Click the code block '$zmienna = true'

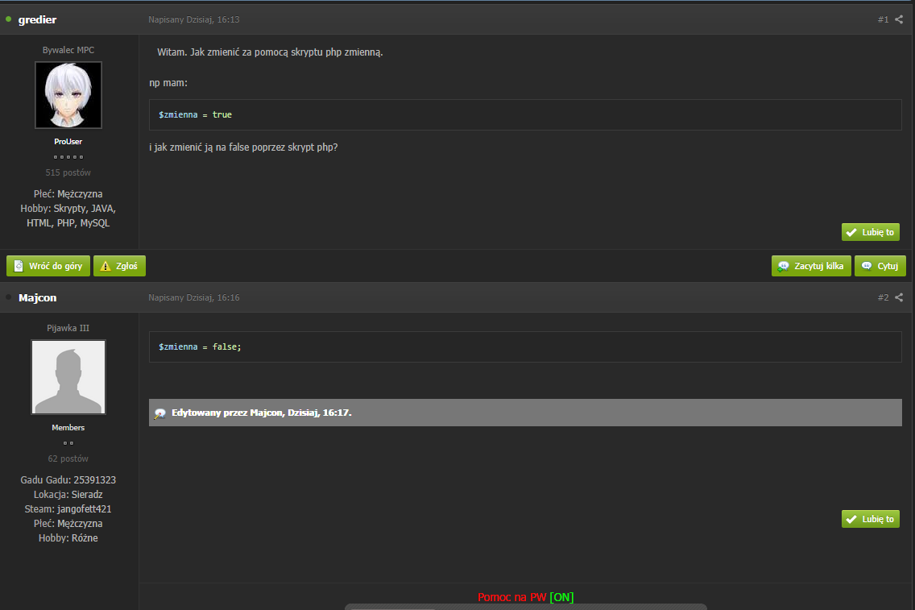pyautogui.click(x=525, y=114)
